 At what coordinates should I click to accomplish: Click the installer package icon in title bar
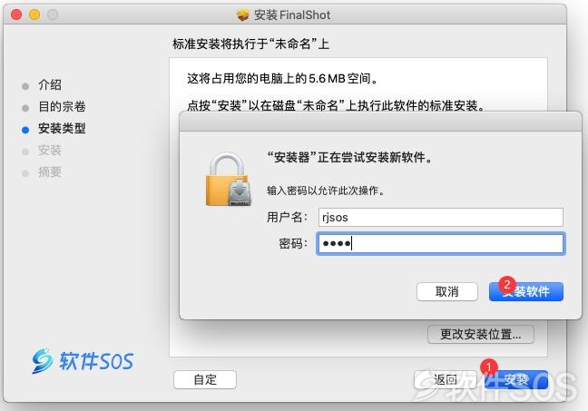tap(242, 15)
